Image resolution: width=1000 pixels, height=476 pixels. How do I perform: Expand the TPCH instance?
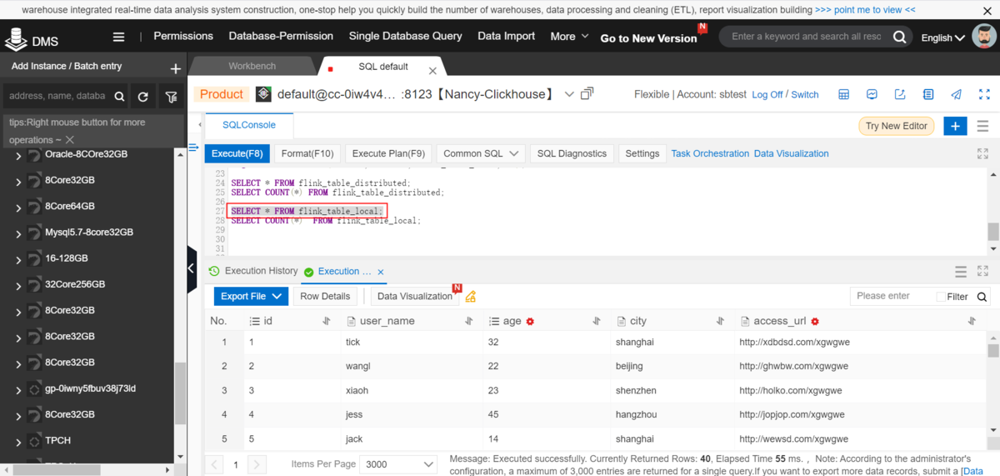pyautogui.click(x=19, y=441)
